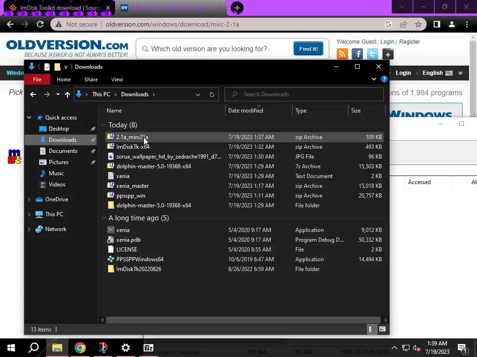Select the LICENSE file

tap(244, 249)
